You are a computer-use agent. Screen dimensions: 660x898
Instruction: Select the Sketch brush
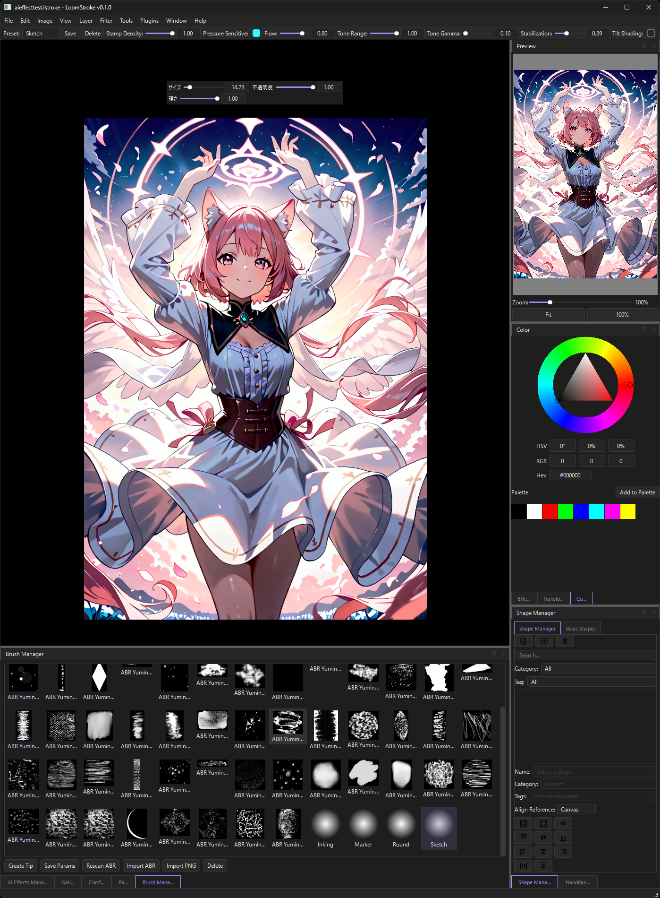[x=439, y=828]
